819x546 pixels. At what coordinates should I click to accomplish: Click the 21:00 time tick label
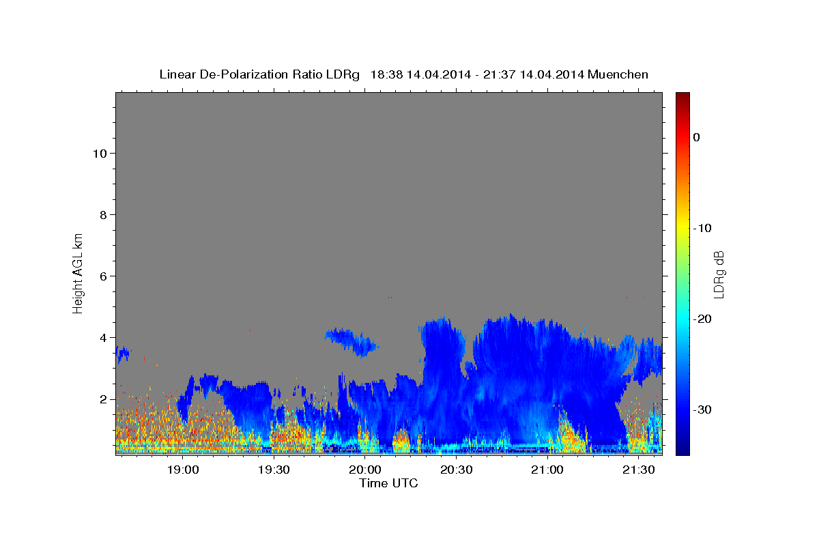pos(547,470)
